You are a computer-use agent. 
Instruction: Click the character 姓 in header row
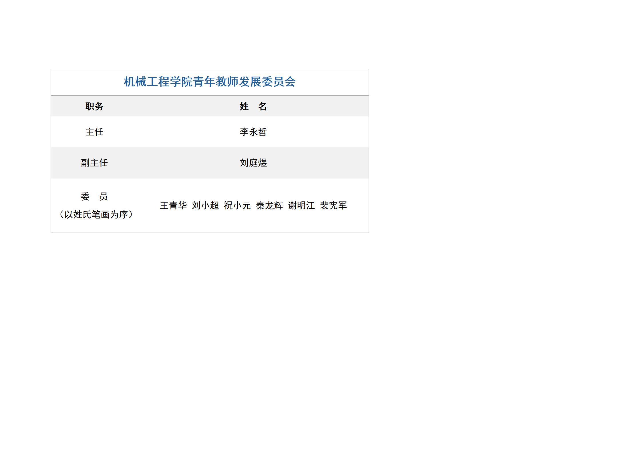(x=244, y=106)
